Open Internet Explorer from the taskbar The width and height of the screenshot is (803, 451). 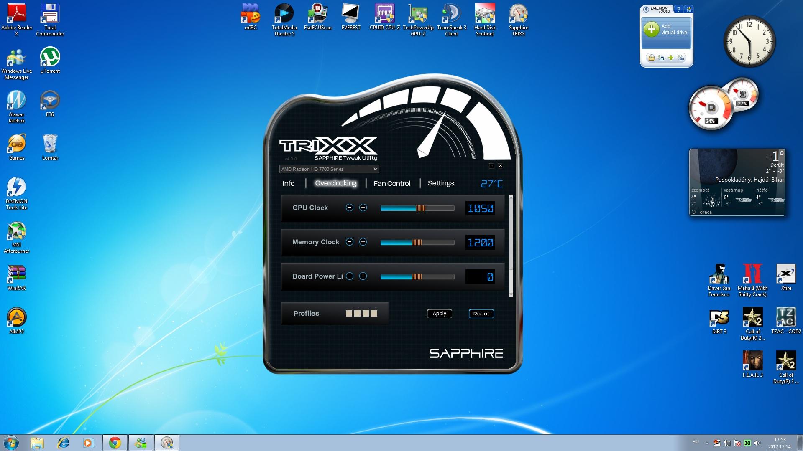pos(63,443)
